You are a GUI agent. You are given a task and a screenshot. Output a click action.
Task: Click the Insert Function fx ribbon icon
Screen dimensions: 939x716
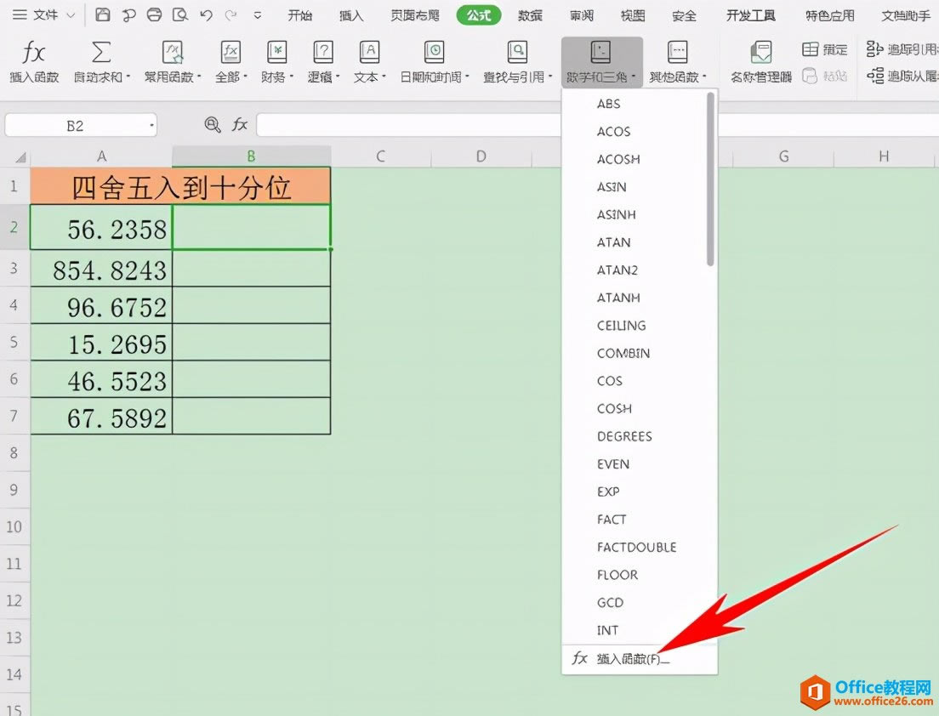(x=33, y=53)
